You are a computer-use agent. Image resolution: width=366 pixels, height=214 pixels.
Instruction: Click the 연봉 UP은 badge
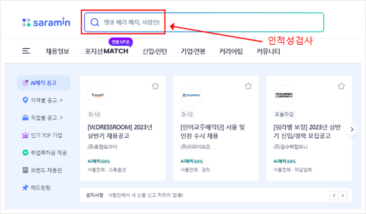121,42
